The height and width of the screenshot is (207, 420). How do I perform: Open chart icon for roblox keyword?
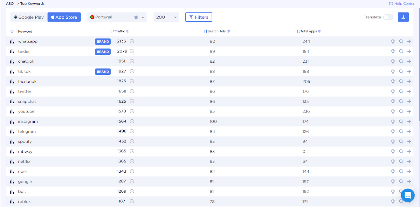pyautogui.click(x=12, y=202)
